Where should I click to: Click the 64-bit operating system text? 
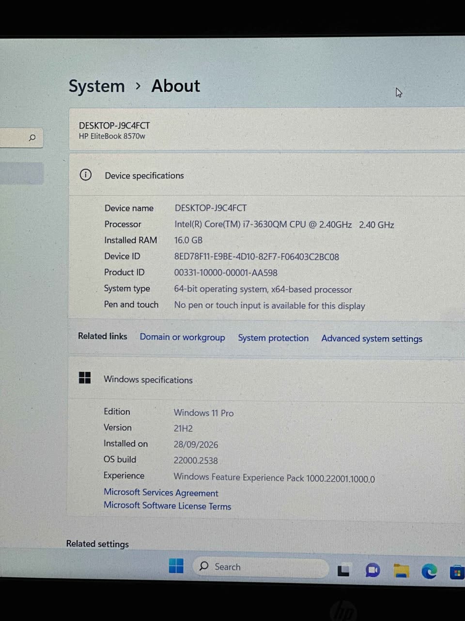pyautogui.click(x=263, y=289)
